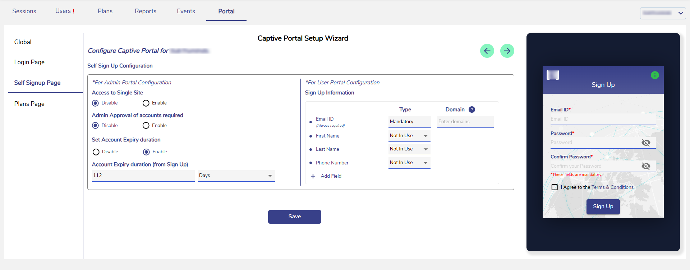This screenshot has height=270, width=690.
Task: Click the Domain help question mark icon
Action: [472, 110]
